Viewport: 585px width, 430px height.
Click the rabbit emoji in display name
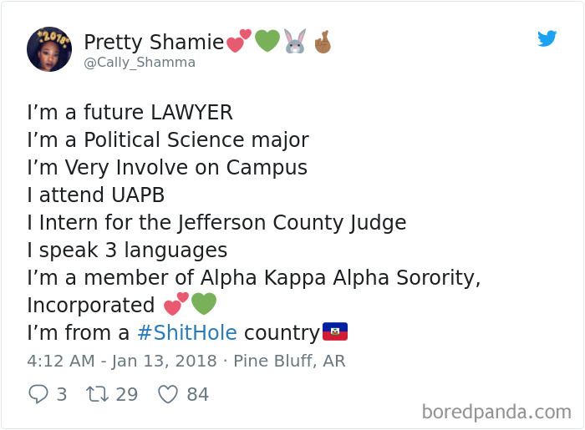[x=294, y=41]
